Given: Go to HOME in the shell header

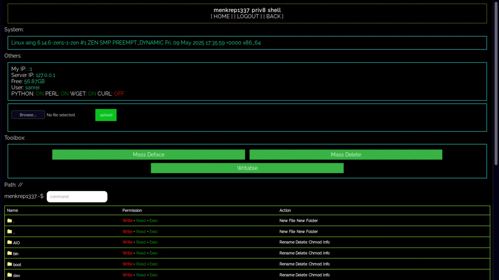Looking at the screenshot, I should coord(222,16).
